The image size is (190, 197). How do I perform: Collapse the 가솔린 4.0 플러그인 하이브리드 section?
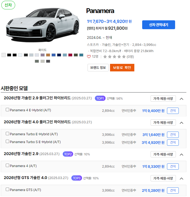point(181,123)
